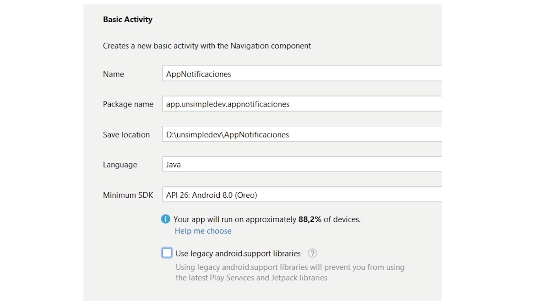Click the AppNotificaciones Name field

pyautogui.click(x=302, y=74)
